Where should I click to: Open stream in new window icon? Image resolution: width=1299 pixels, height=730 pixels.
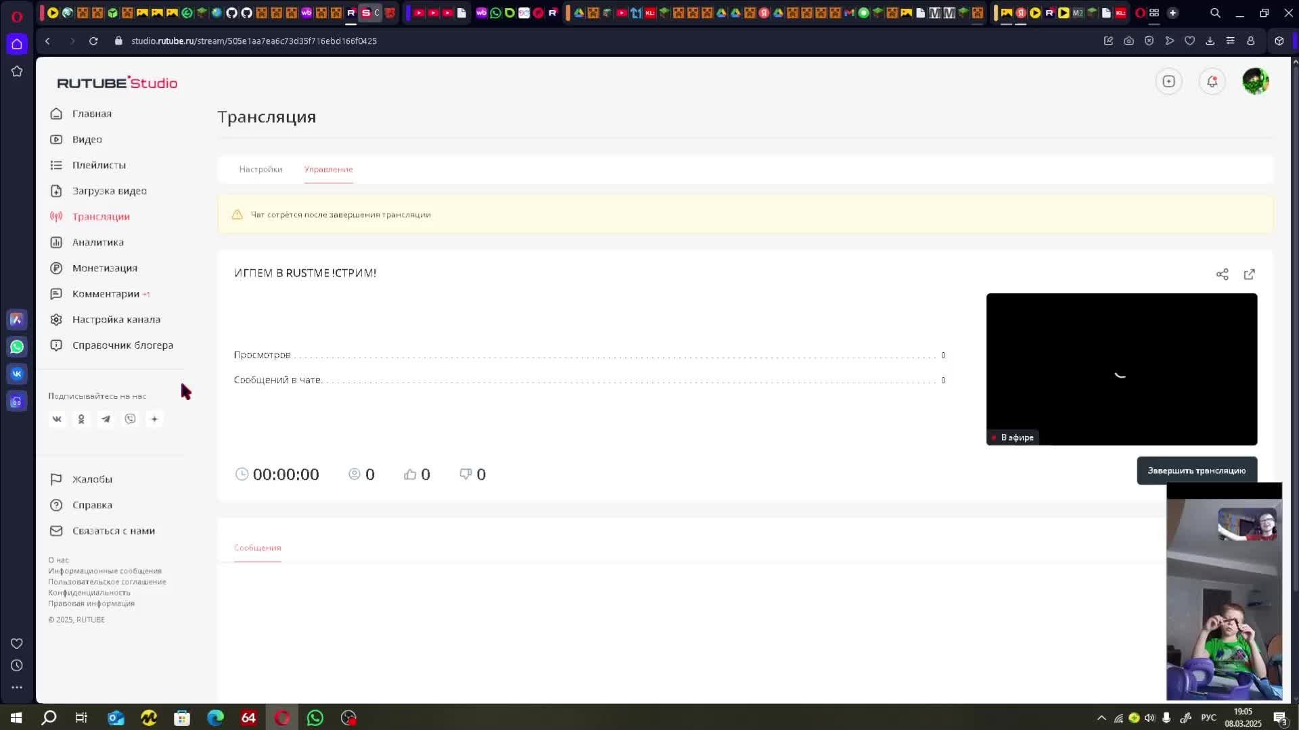1250,274
